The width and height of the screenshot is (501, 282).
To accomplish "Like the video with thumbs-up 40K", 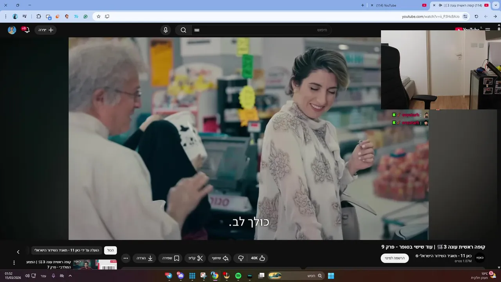I will click(258, 258).
